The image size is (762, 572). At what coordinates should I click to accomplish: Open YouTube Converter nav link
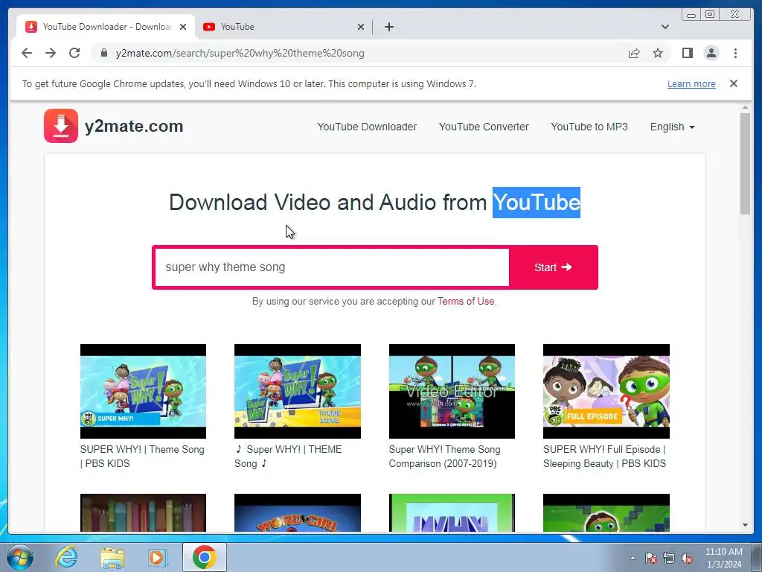click(484, 127)
